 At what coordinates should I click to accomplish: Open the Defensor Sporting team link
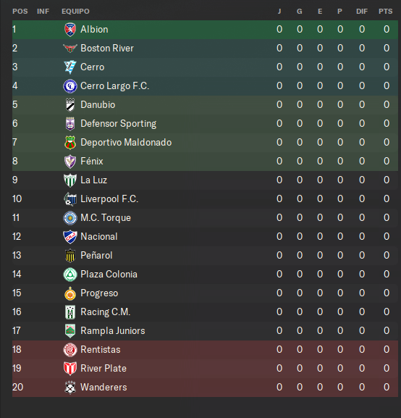(118, 124)
